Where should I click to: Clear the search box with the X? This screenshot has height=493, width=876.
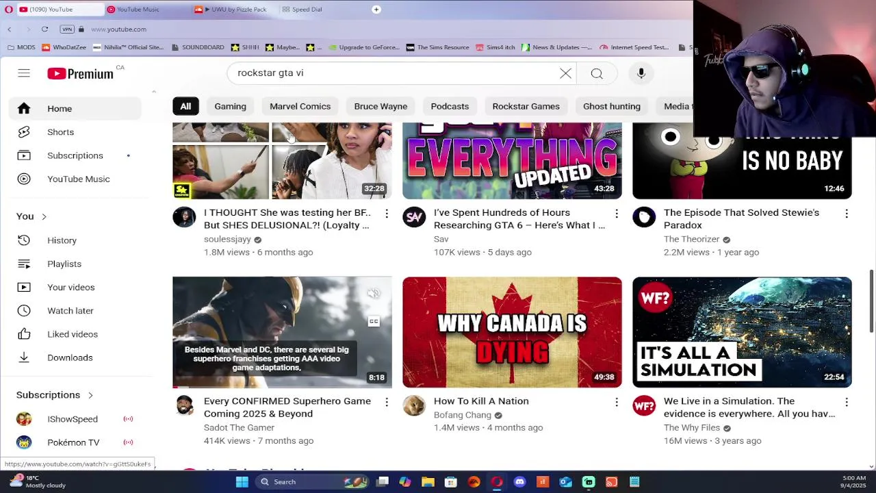click(x=565, y=73)
